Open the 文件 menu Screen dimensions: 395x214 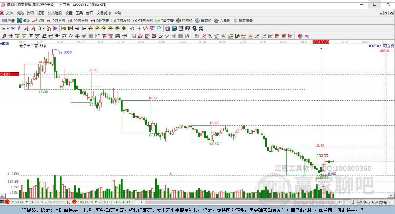pyautogui.click(x=10, y=13)
